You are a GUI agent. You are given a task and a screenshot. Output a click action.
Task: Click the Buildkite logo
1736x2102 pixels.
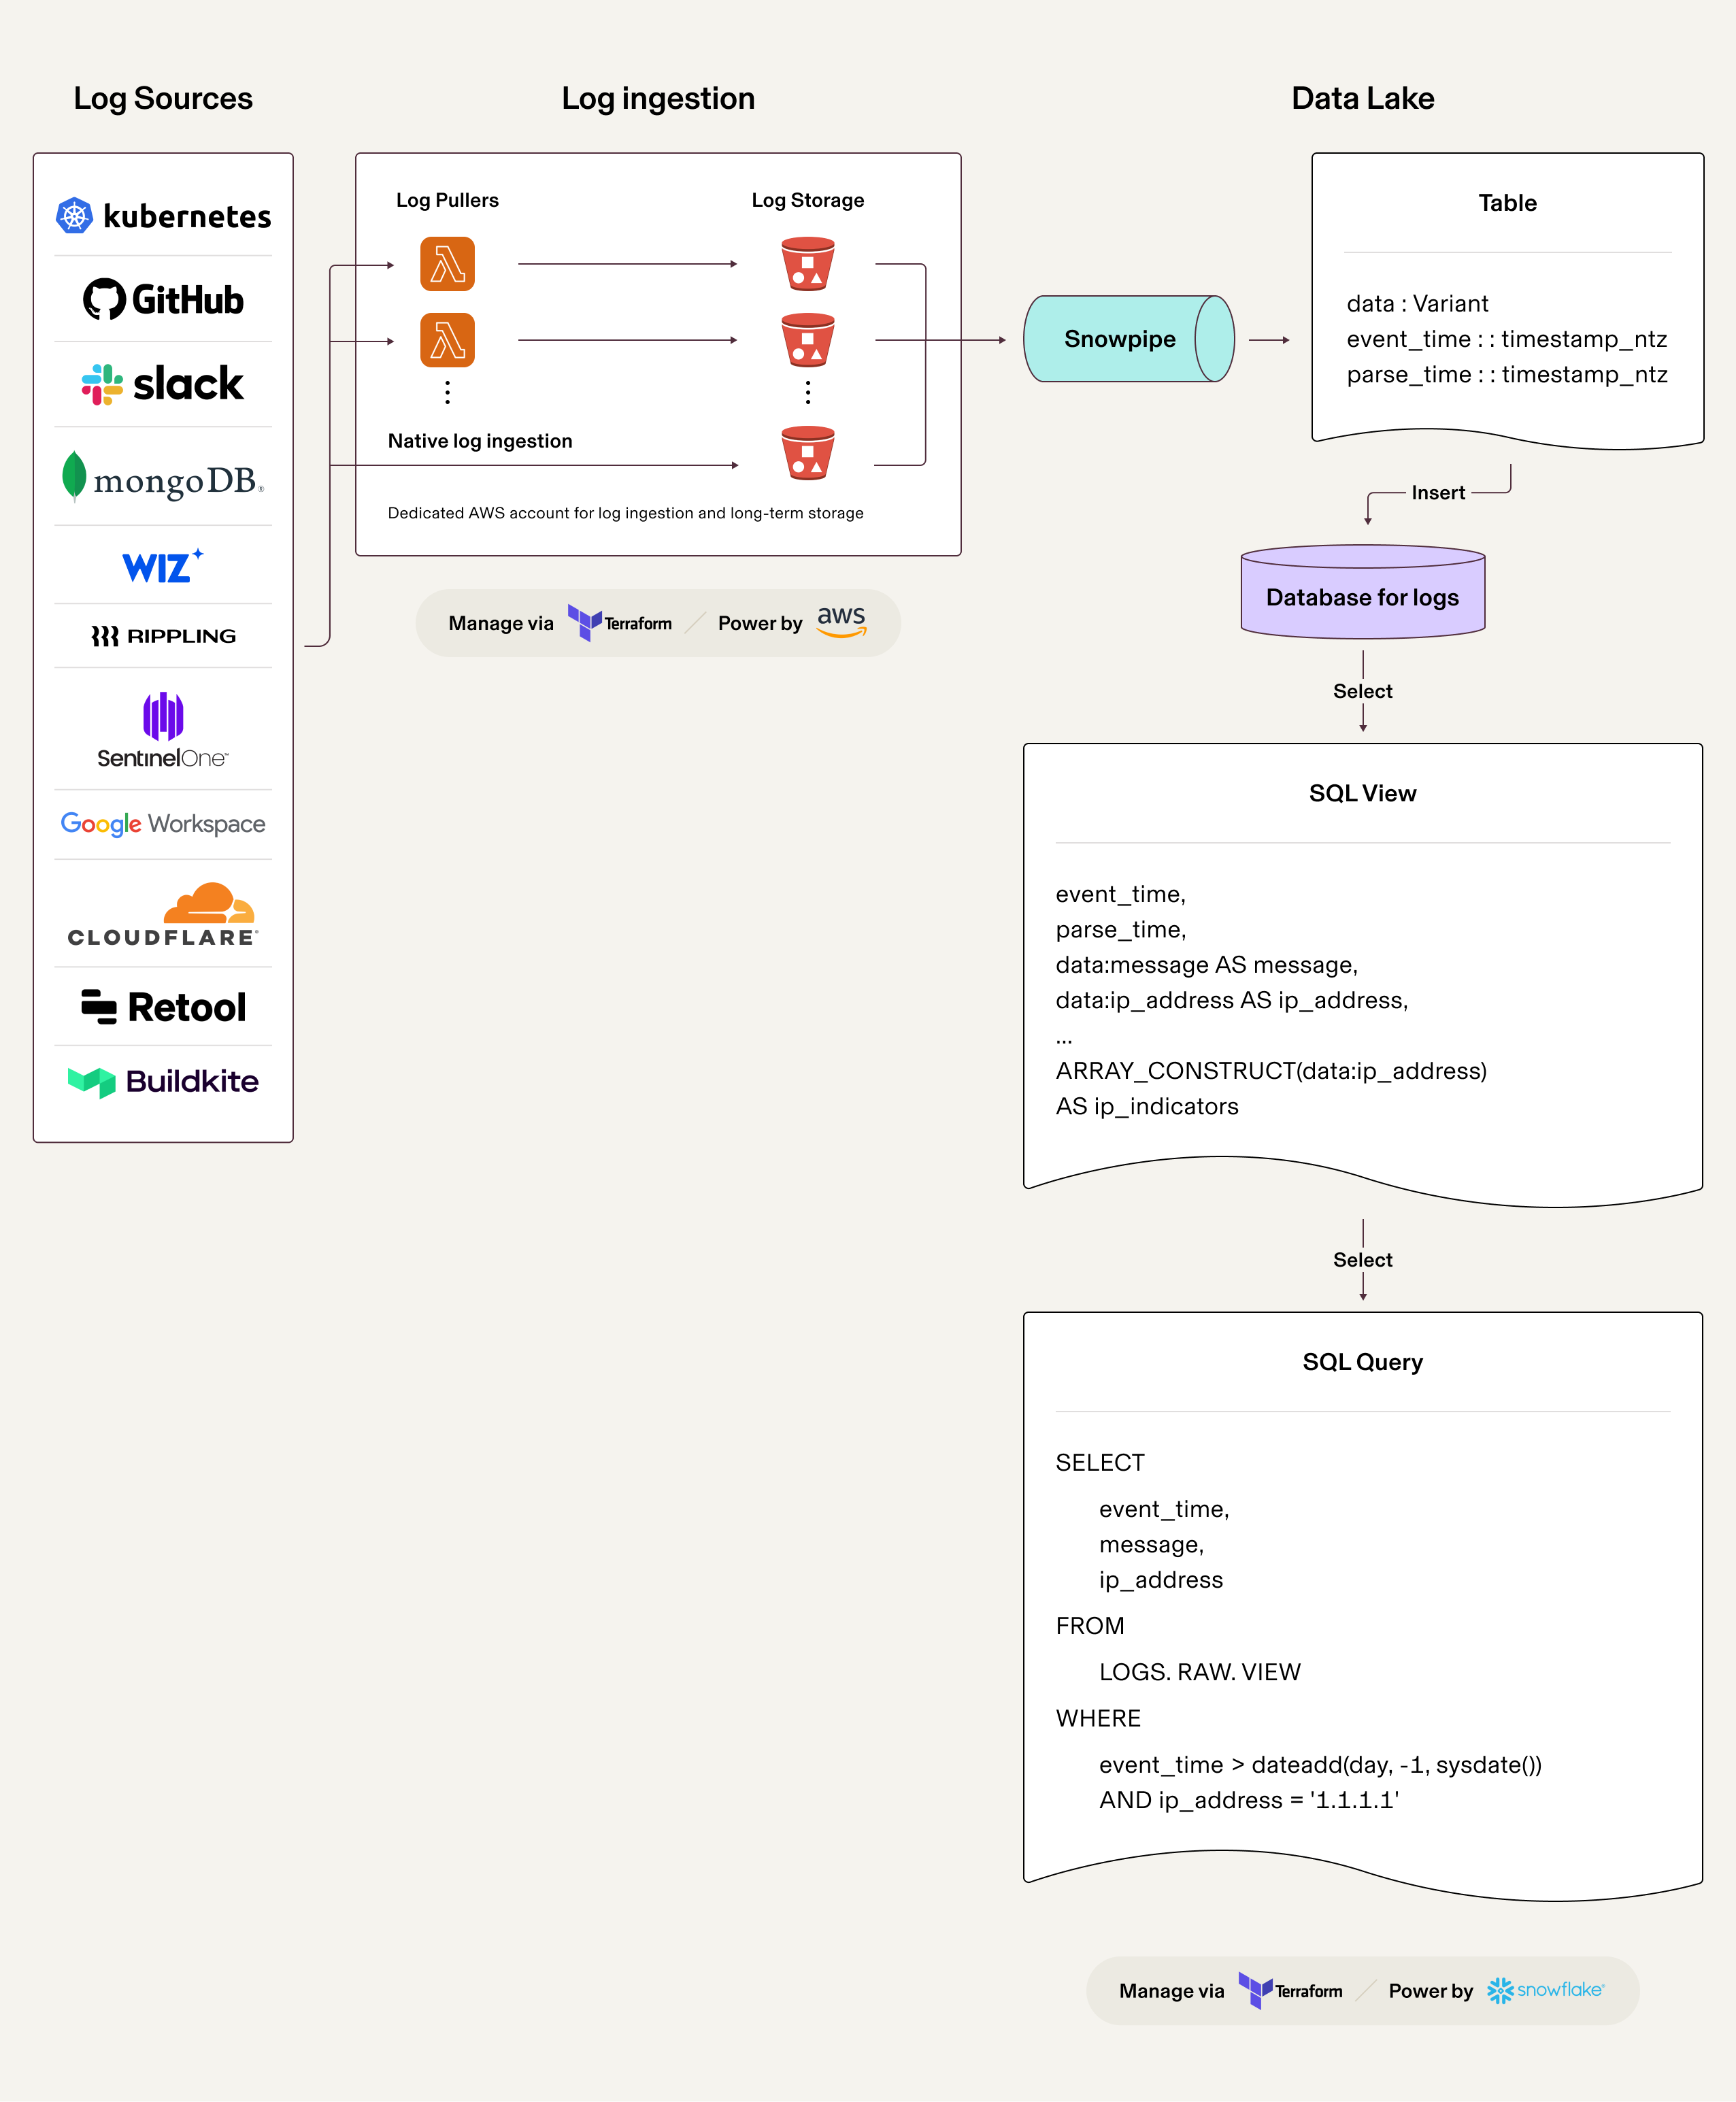pyautogui.click(x=163, y=1081)
